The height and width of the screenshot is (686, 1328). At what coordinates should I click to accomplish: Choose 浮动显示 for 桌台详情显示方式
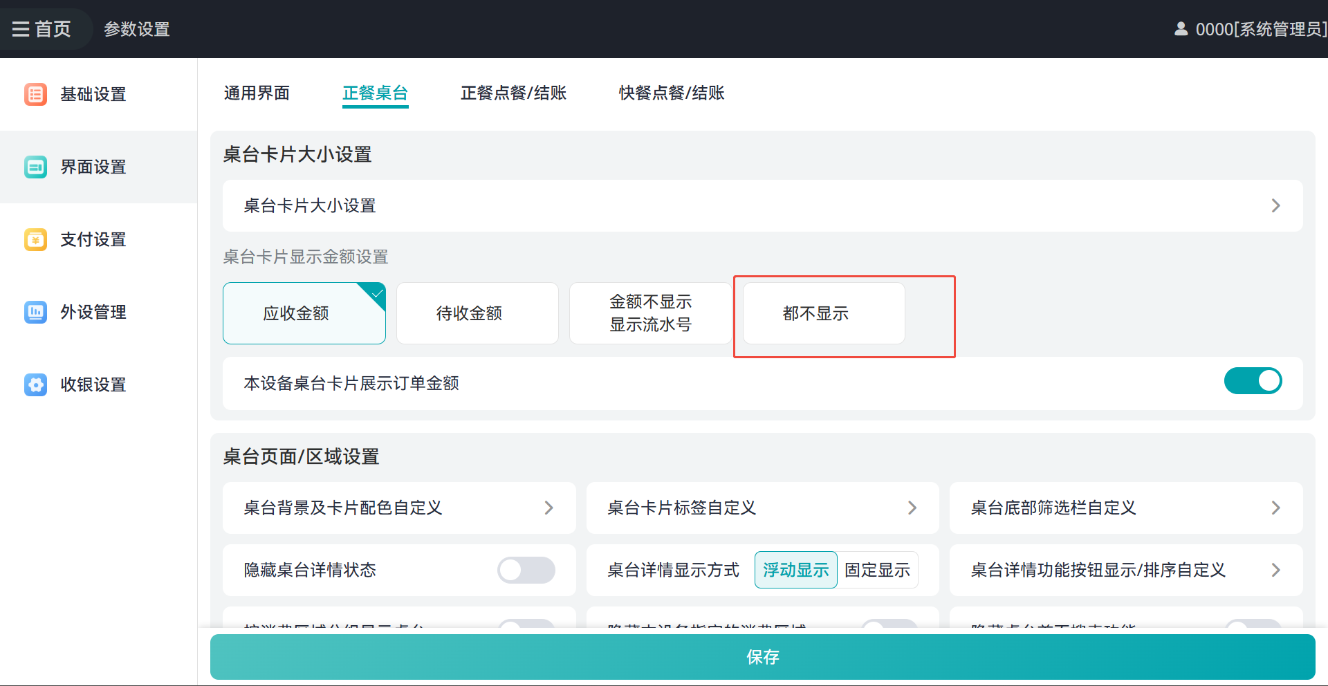(x=796, y=570)
